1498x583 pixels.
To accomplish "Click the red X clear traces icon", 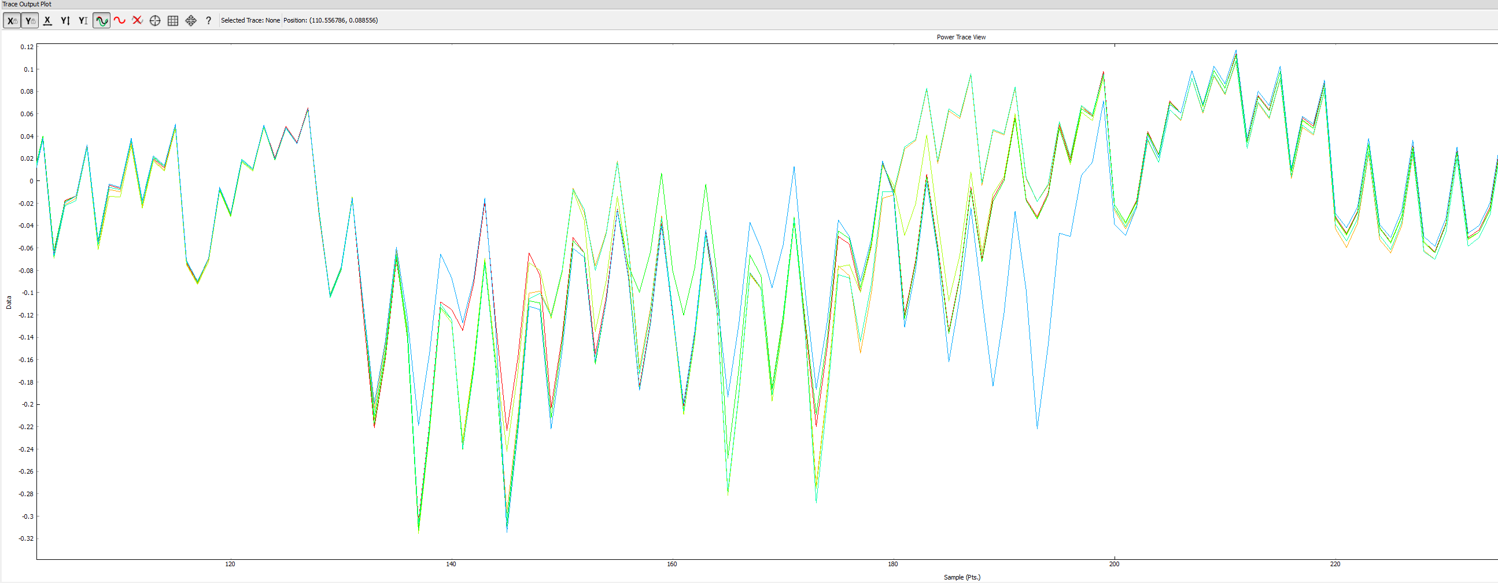I will coord(137,21).
